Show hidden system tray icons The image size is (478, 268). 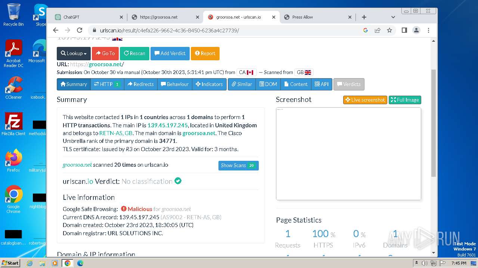point(416,263)
